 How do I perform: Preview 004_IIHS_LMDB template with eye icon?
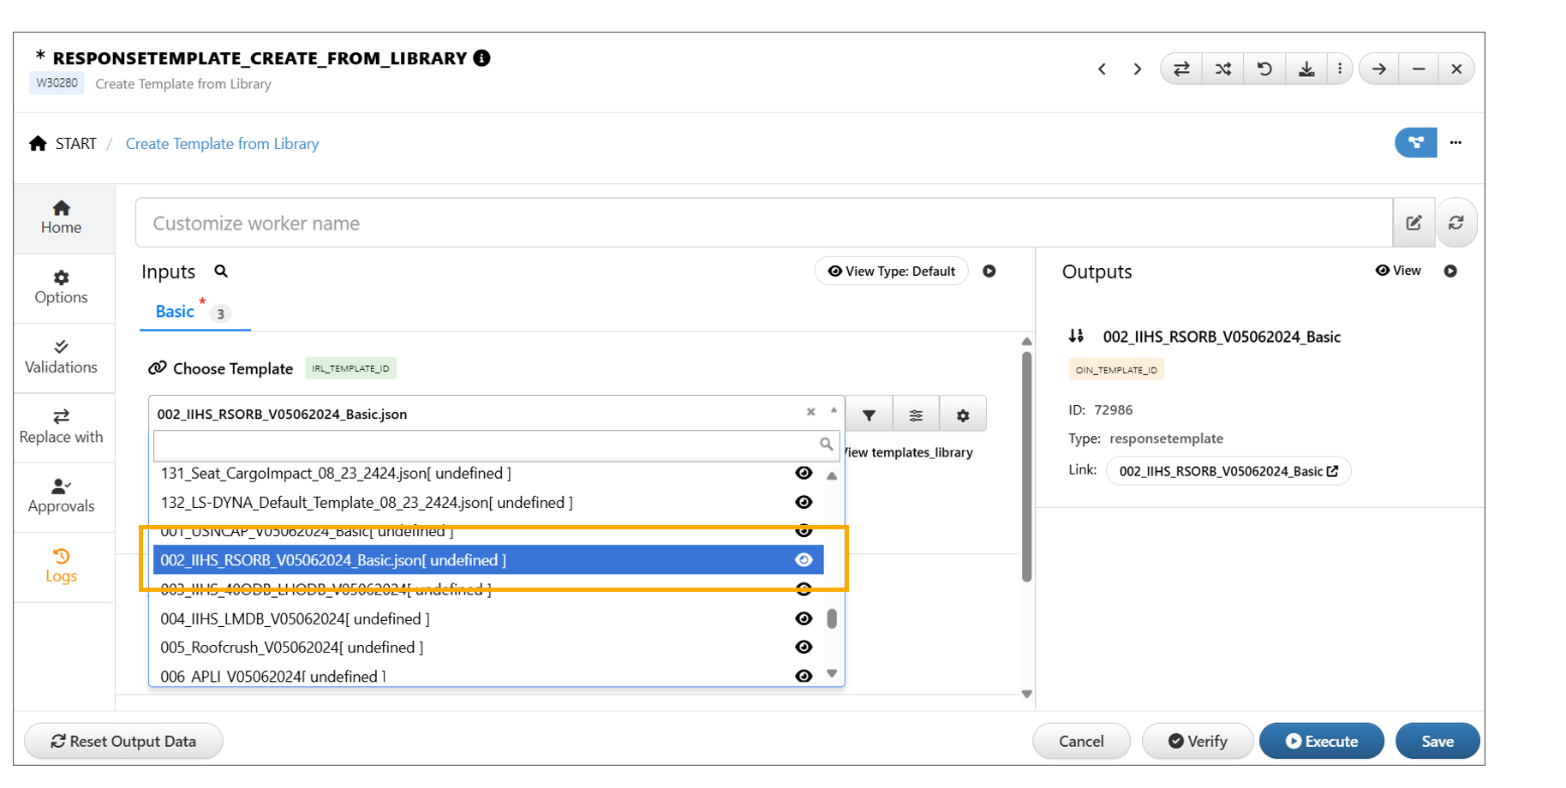(804, 618)
